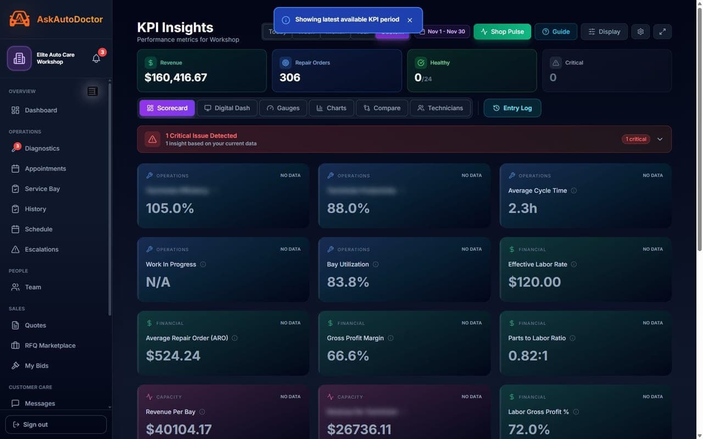Open the notifications bell icon

[96, 58]
